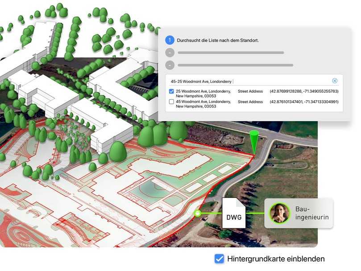
Task: Select step 1 blue circle indicator
Action: click(x=170, y=40)
